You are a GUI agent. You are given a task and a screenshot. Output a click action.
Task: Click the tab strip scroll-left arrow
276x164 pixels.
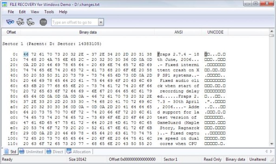point(267,151)
